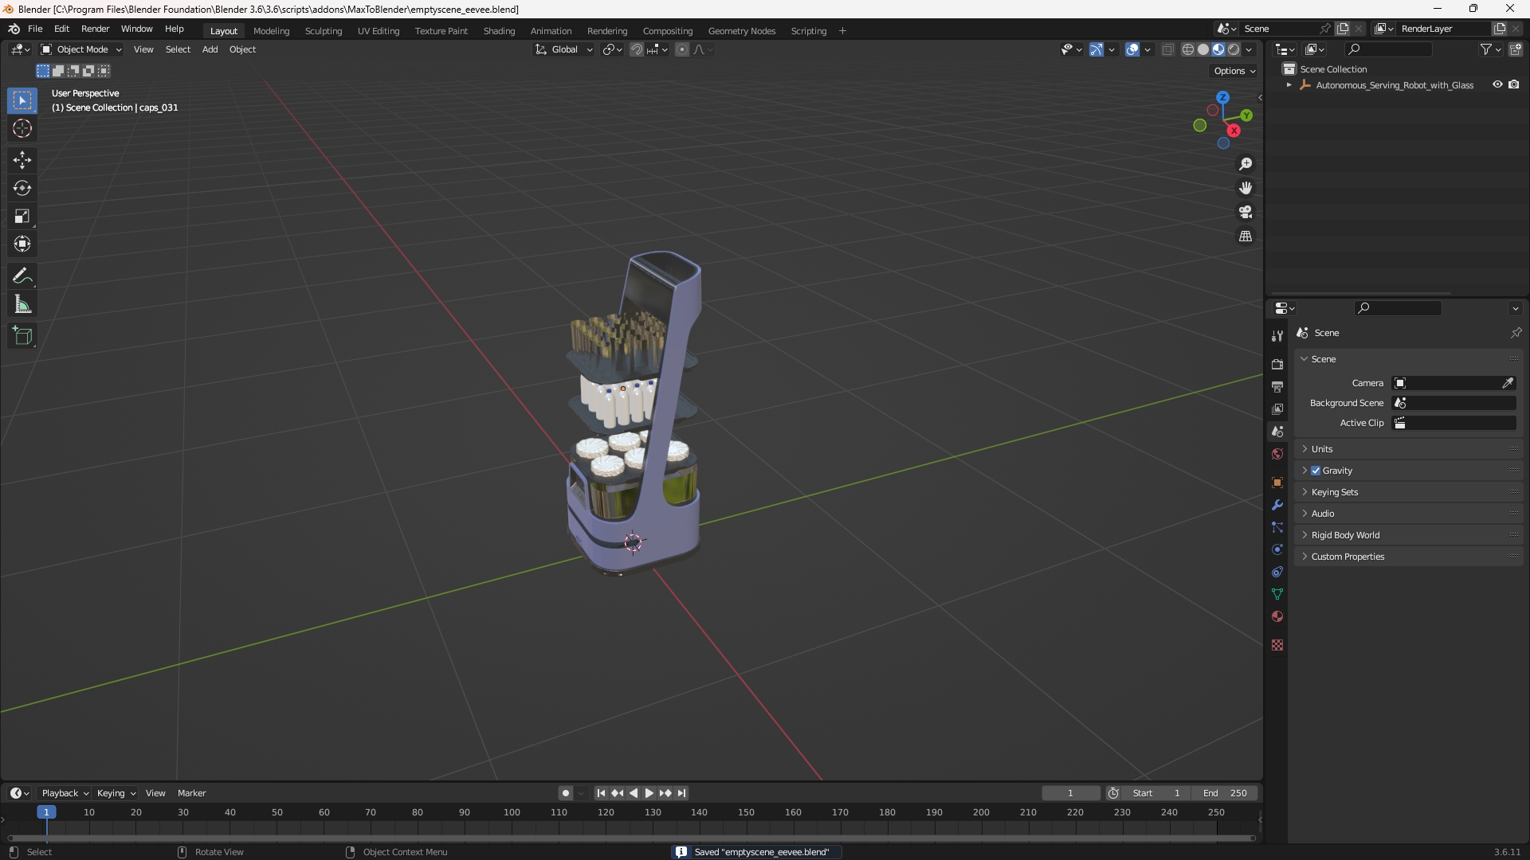Play the animation forward
Screen dimensions: 1530x860
[649, 793]
